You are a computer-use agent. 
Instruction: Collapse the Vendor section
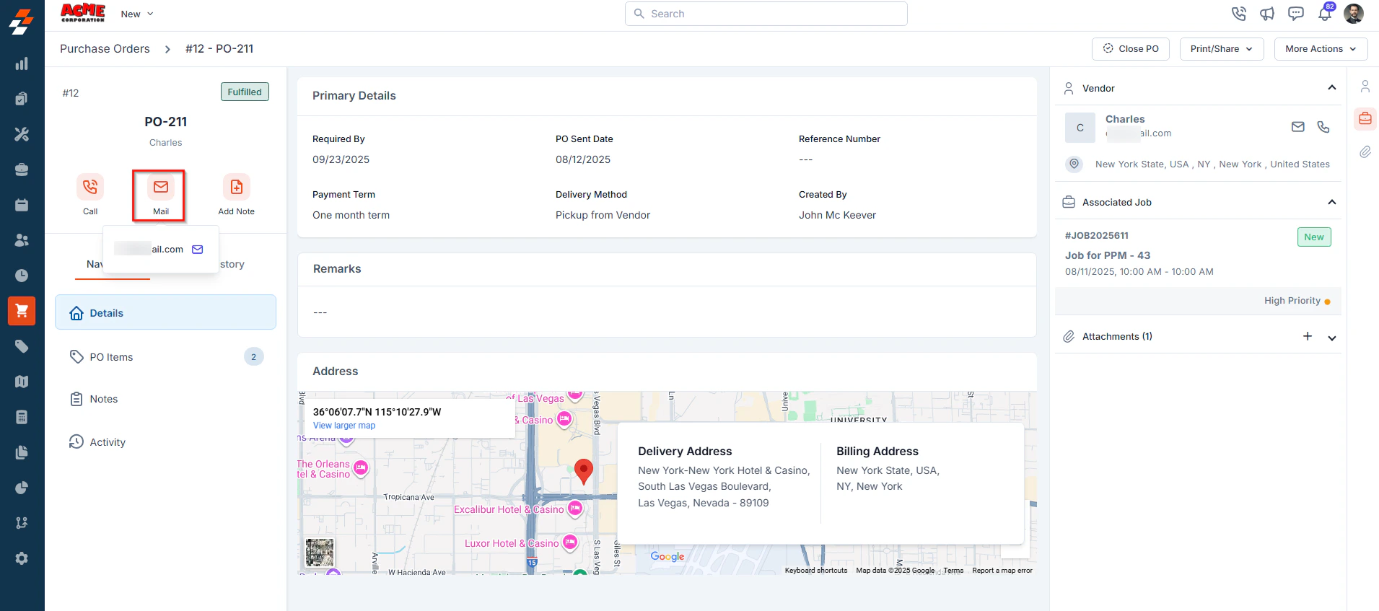pyautogui.click(x=1332, y=87)
